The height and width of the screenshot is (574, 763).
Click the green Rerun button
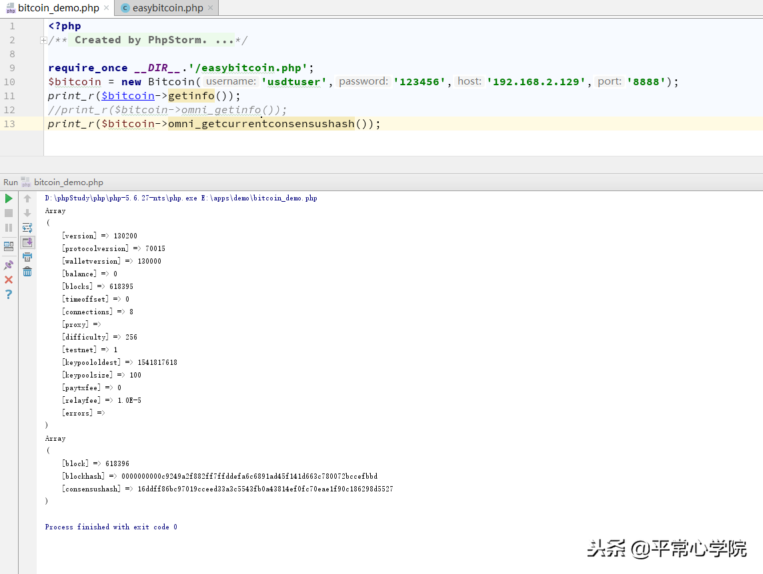(9, 198)
